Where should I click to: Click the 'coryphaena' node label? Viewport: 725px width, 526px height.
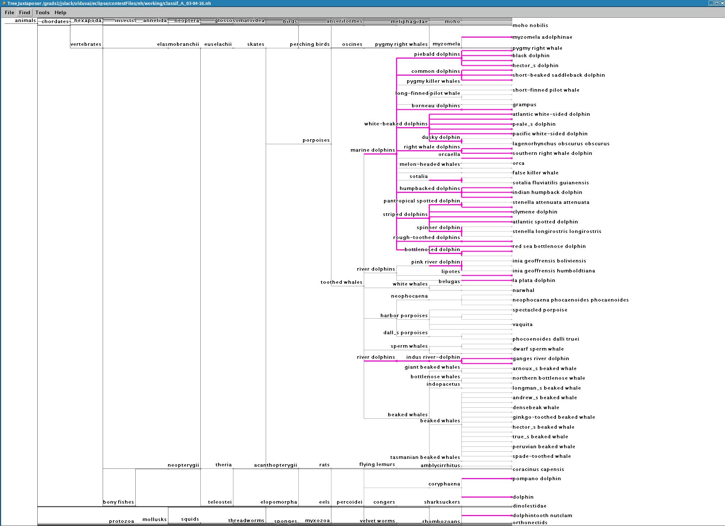pos(444,484)
